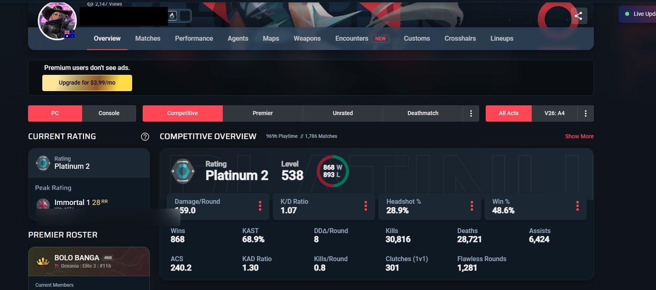Switch to the Performance tab
Screen dimensions: 656x290
click(194, 39)
